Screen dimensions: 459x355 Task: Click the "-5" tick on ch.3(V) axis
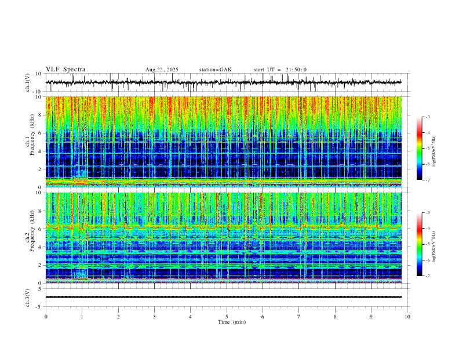click(39, 307)
